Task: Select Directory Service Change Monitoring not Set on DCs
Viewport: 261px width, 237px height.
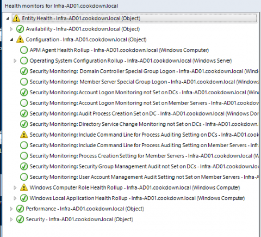Action: coord(144,124)
